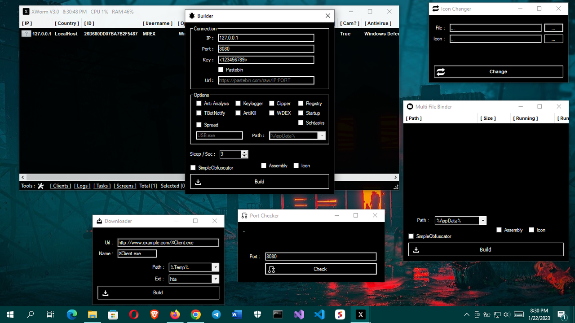
Task: Click the download icon on Builder's Build button
Action: (x=198, y=181)
